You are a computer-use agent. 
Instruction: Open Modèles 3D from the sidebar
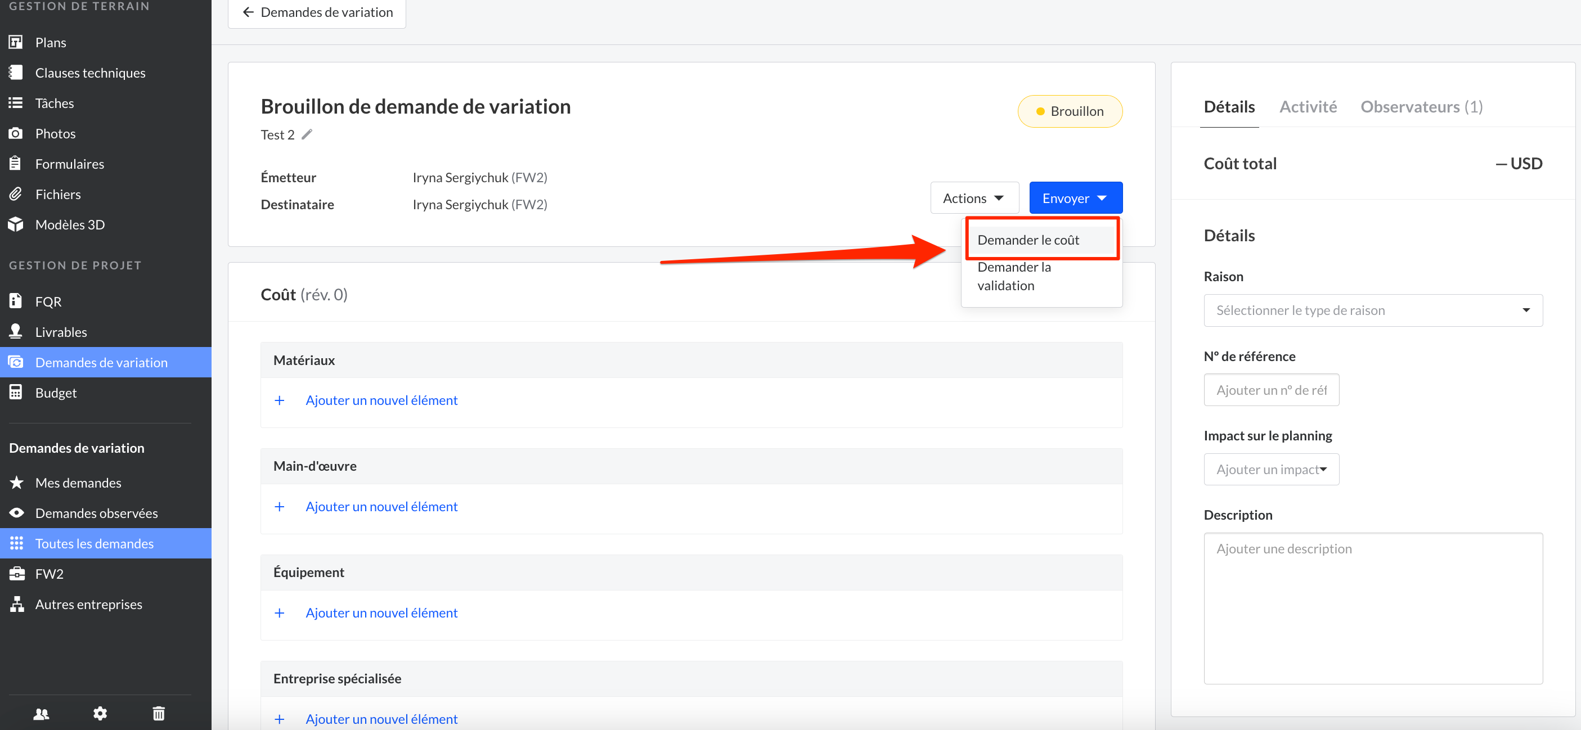pos(70,224)
